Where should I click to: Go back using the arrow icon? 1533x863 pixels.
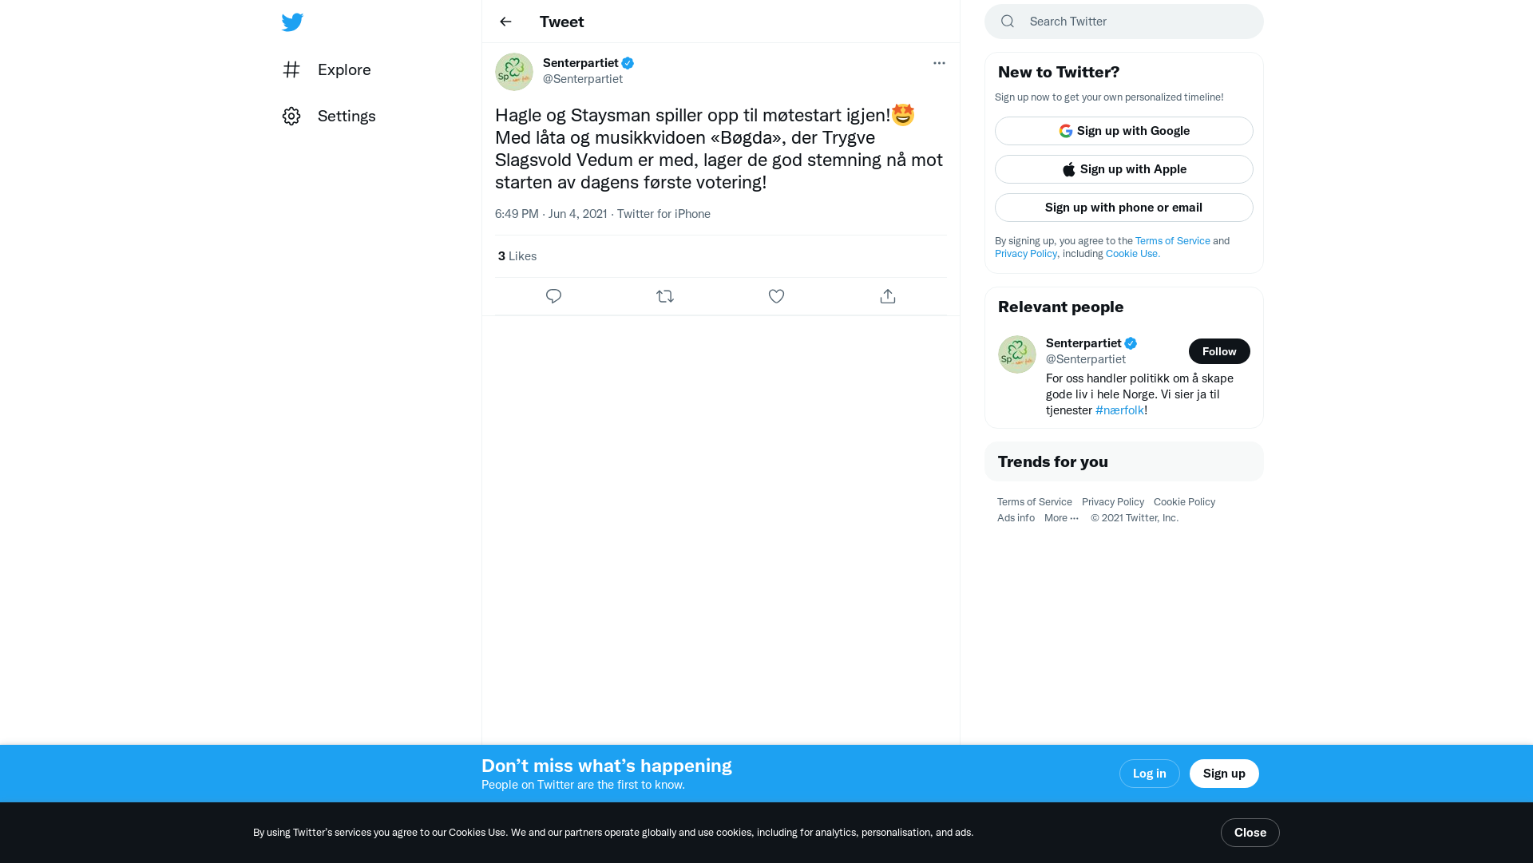[505, 22]
